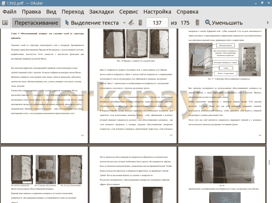Screen dimensions: 272x203
Task: Open the Вид menu
Action: (x=51, y=12)
